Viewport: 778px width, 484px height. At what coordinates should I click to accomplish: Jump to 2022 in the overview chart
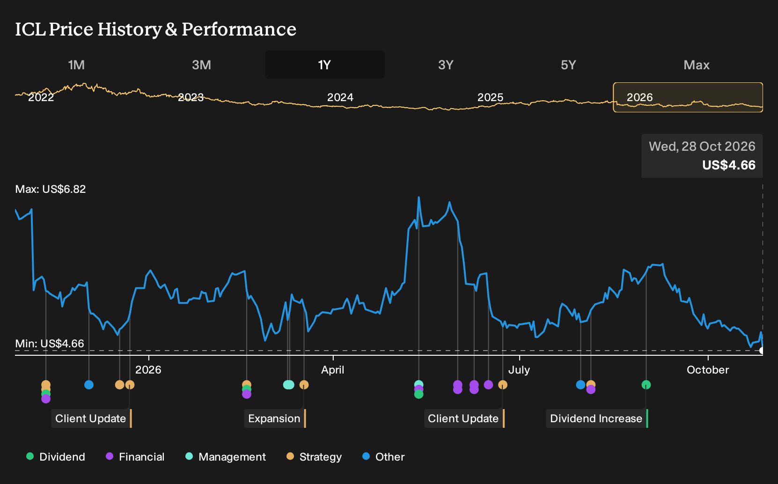[x=41, y=97]
